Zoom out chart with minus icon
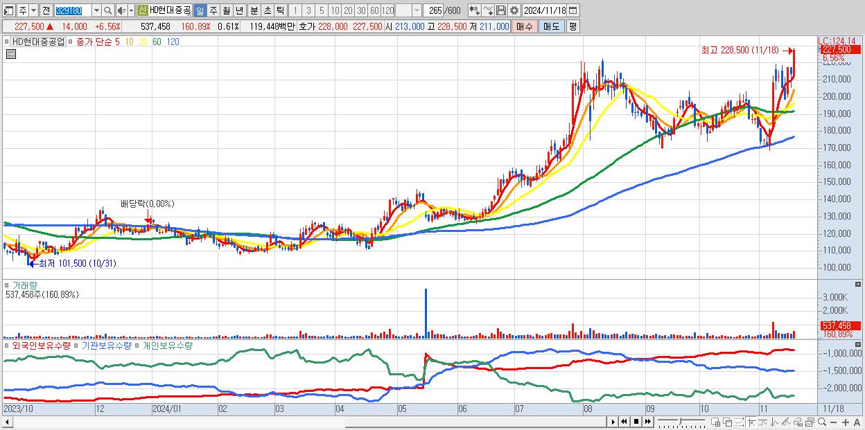 (834, 422)
